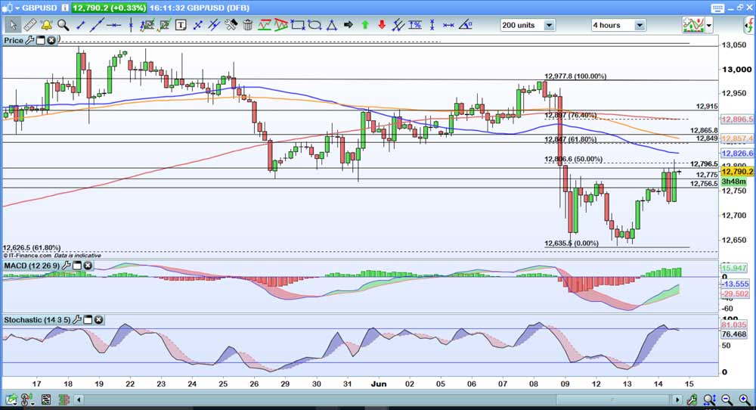The image size is (756, 410).
Task: Click the bottom-right zoom reset magnifier
Action: coord(710,400)
